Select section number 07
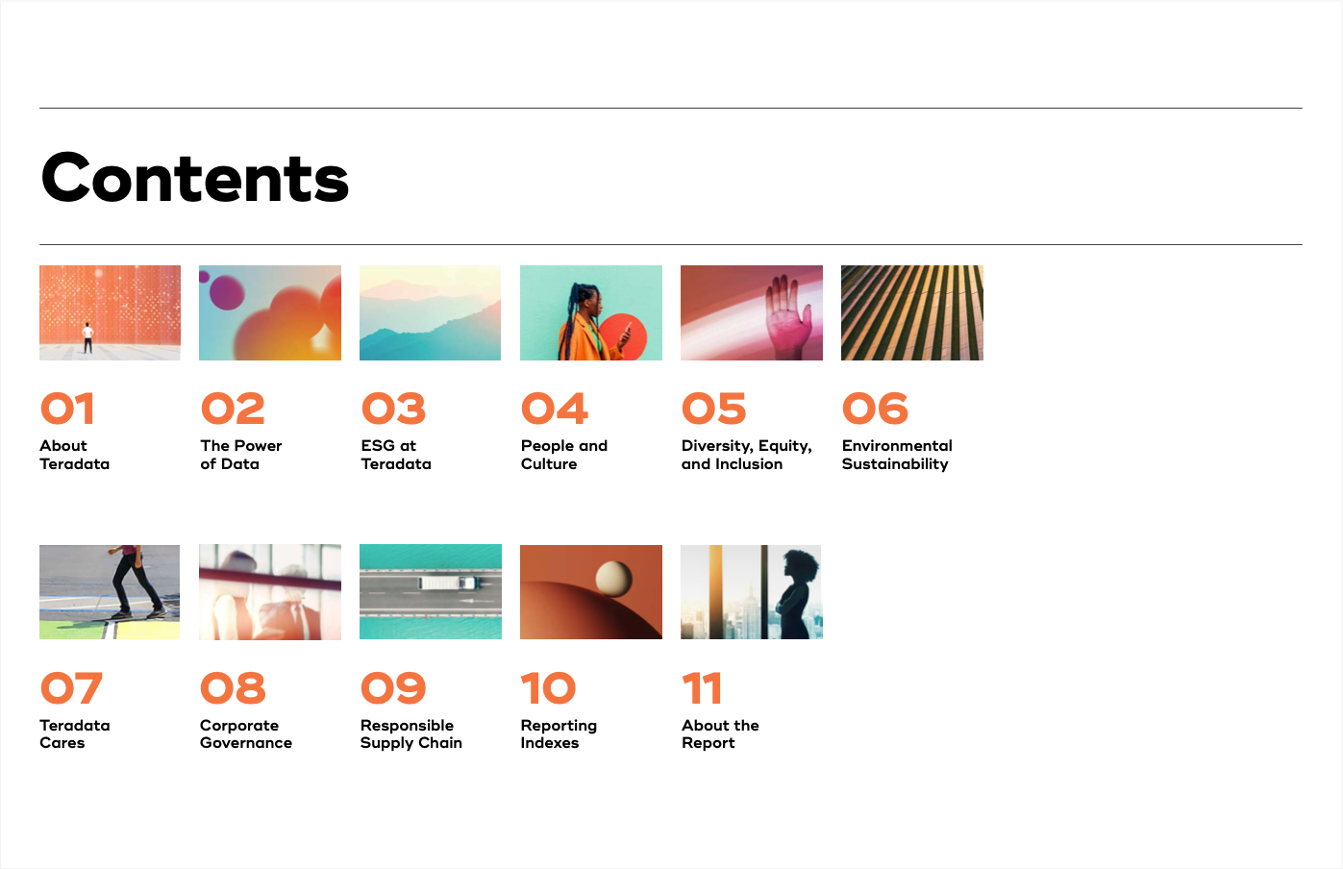The height and width of the screenshot is (869, 1343). (x=71, y=688)
